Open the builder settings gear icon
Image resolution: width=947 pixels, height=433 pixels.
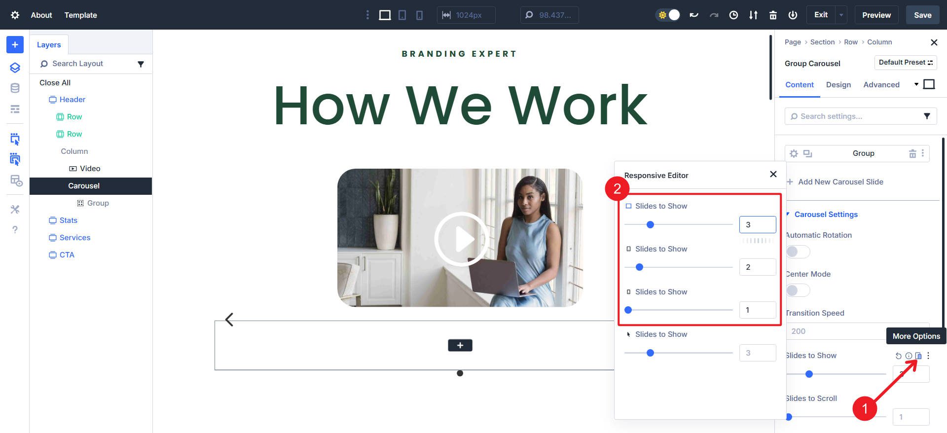pos(15,15)
